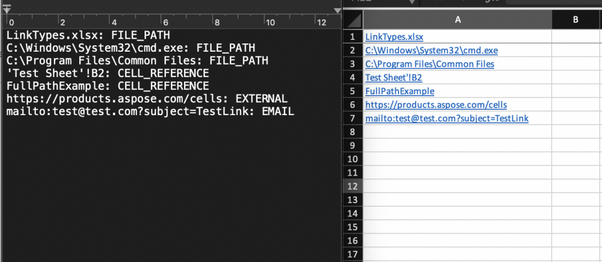Open the name box dropdown arrow
Image resolution: width=602 pixels, height=262 pixels.
coord(412,2)
